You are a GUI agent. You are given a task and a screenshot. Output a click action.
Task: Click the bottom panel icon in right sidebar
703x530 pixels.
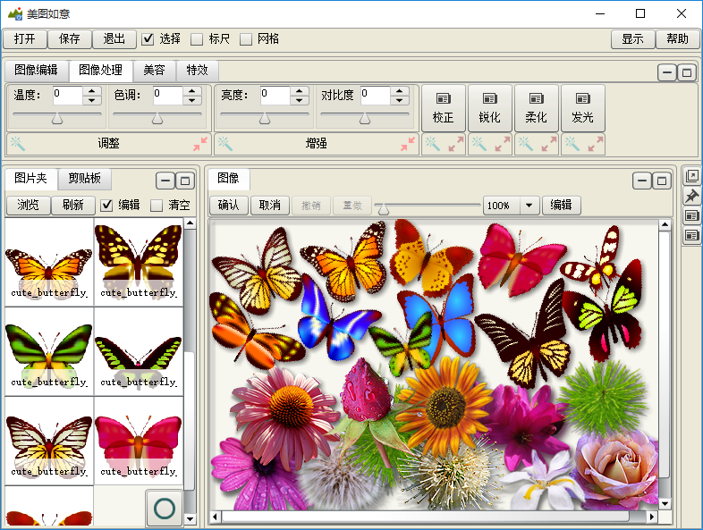pos(691,235)
